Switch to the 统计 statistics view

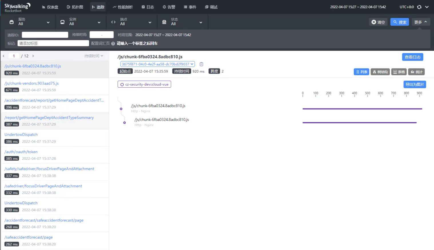pos(416,72)
